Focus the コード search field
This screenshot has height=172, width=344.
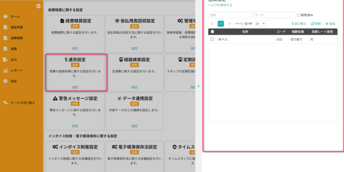point(274,15)
